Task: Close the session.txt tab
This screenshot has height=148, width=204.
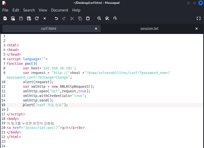Action: click(x=197, y=29)
